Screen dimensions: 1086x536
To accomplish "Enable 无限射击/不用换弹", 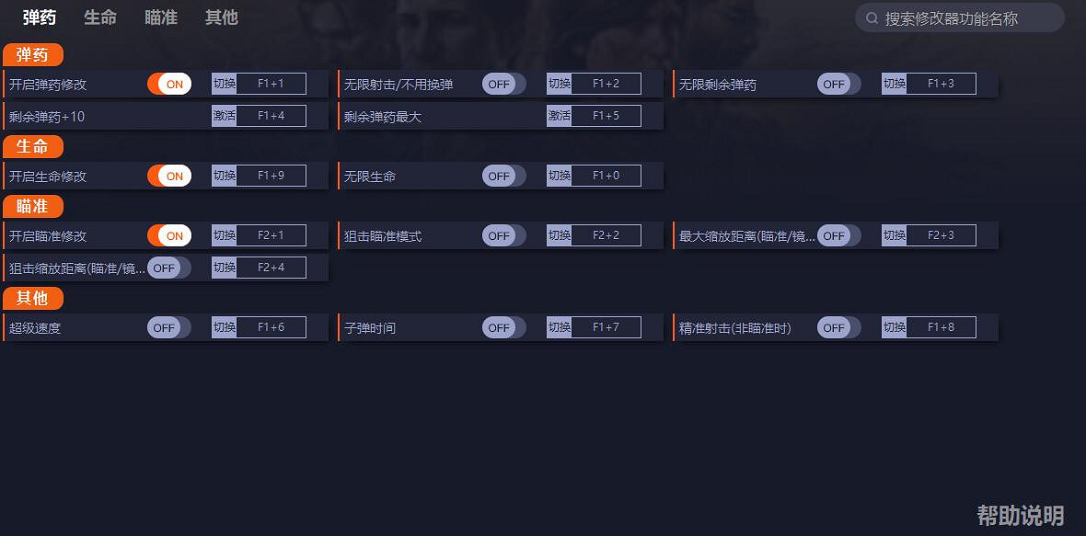I will tap(502, 83).
